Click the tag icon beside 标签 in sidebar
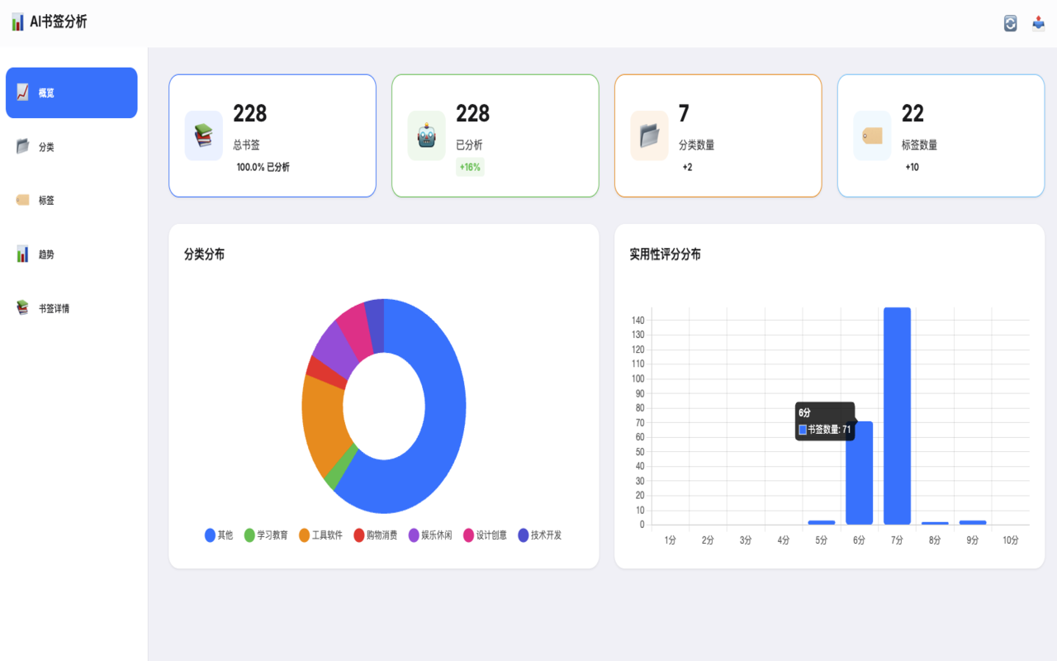 tap(22, 200)
